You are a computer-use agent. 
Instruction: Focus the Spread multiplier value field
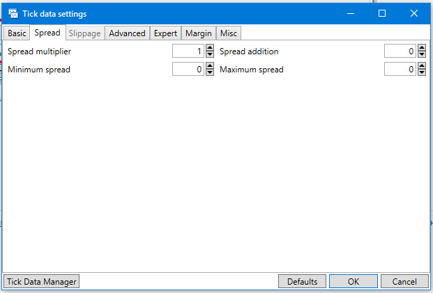[188, 51]
